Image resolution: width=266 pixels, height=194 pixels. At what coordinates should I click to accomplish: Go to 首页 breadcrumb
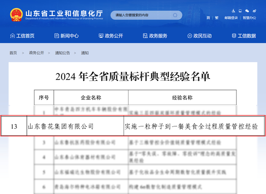coord(13,53)
